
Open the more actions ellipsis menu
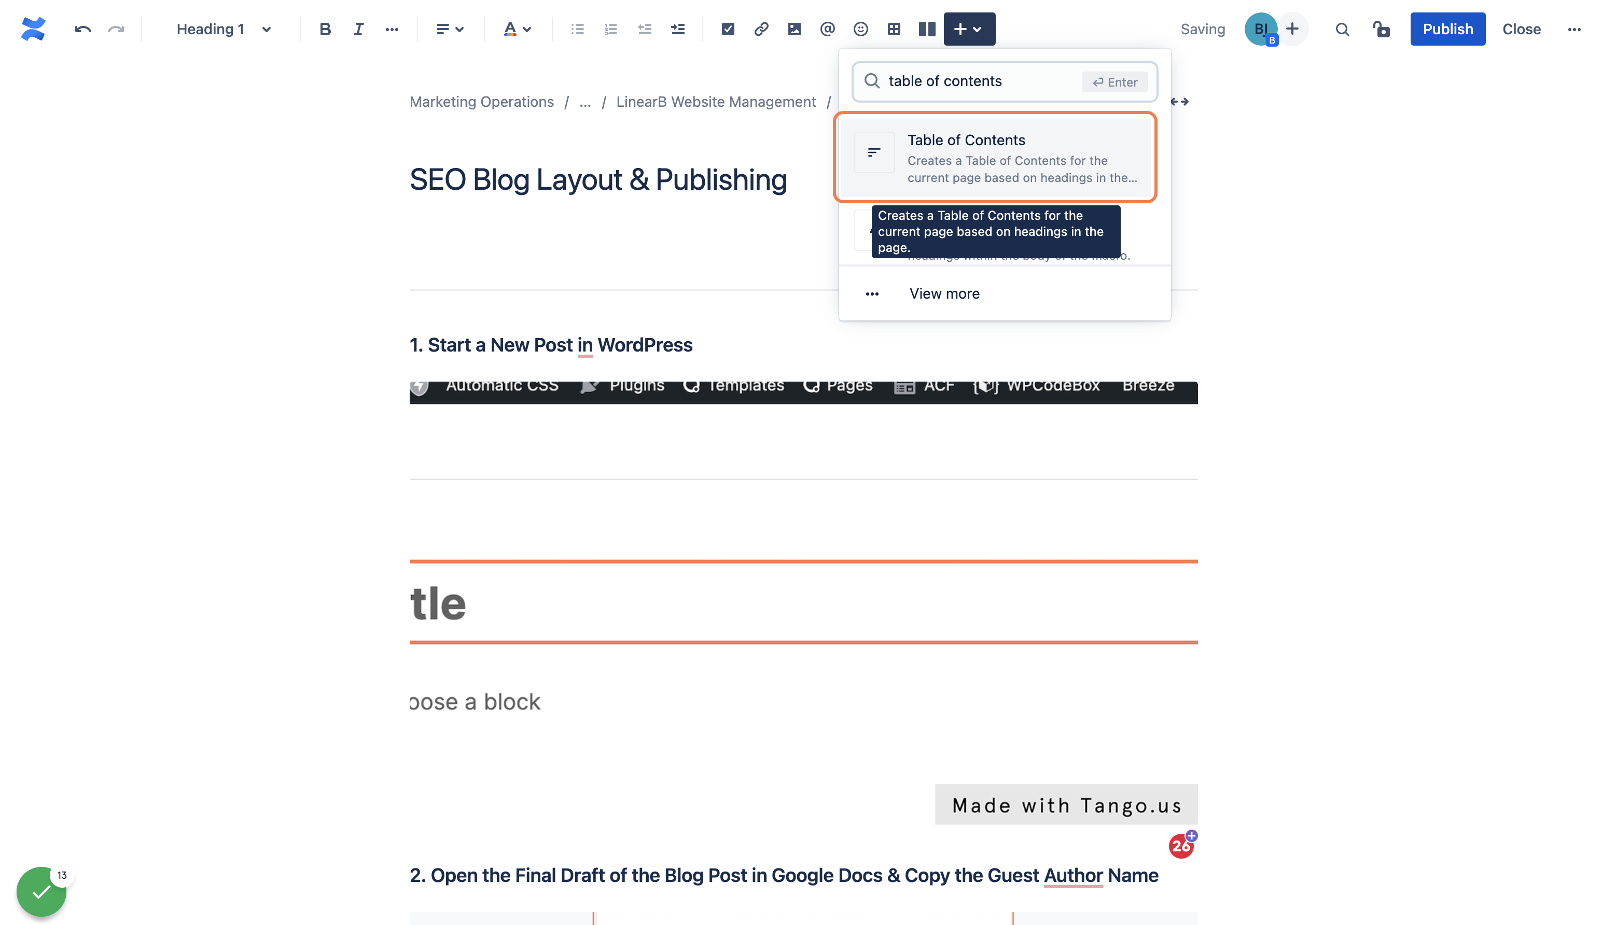pyautogui.click(x=1574, y=29)
